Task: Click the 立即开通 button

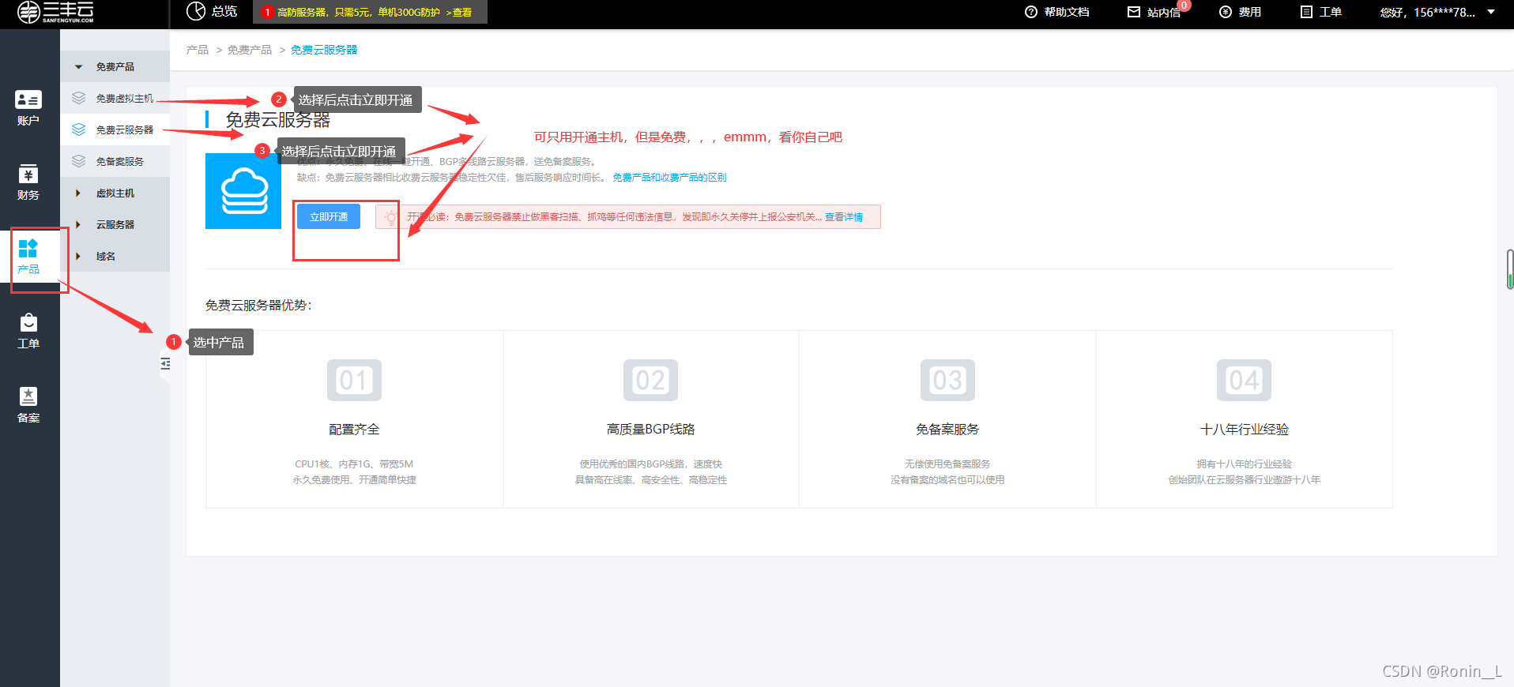Action: tap(329, 216)
